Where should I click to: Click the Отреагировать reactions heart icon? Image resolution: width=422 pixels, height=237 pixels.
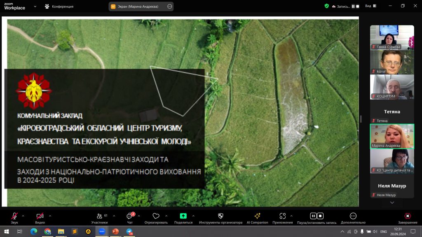156,216
